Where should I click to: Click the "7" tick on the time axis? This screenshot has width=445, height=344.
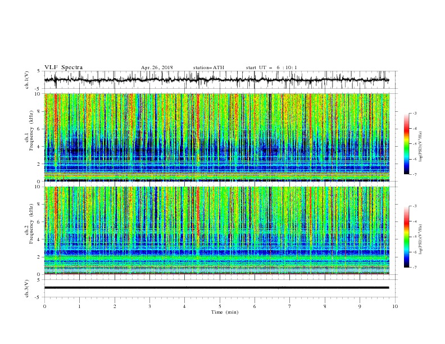point(290,306)
